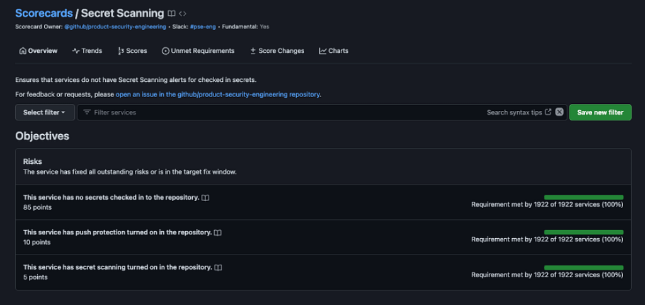Open the @github/product-security-engineering owner link
This screenshot has height=305, width=645.
[115, 26]
